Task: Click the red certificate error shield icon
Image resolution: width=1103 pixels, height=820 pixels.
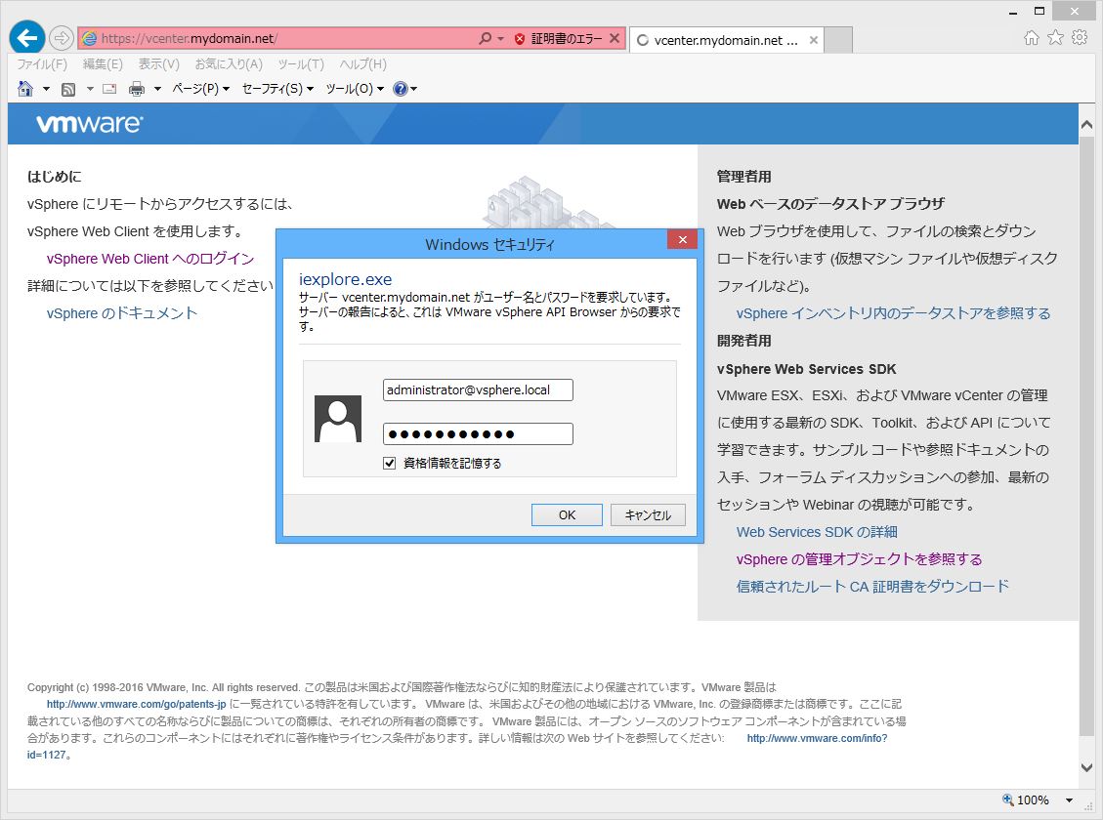Action: pyautogui.click(x=520, y=39)
